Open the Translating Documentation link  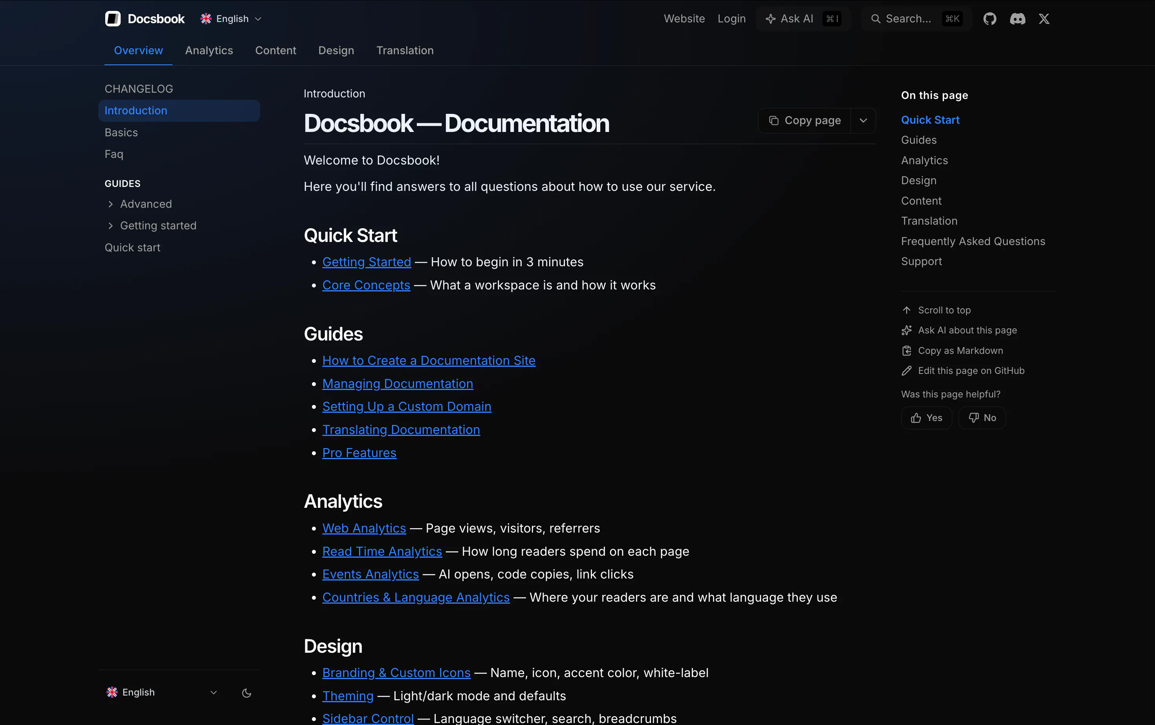(401, 430)
